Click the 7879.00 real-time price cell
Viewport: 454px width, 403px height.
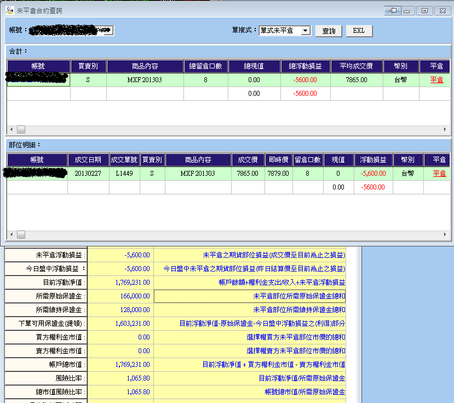279,174
